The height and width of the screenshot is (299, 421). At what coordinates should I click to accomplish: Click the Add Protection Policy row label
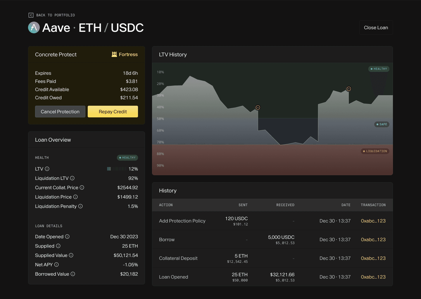(x=182, y=221)
